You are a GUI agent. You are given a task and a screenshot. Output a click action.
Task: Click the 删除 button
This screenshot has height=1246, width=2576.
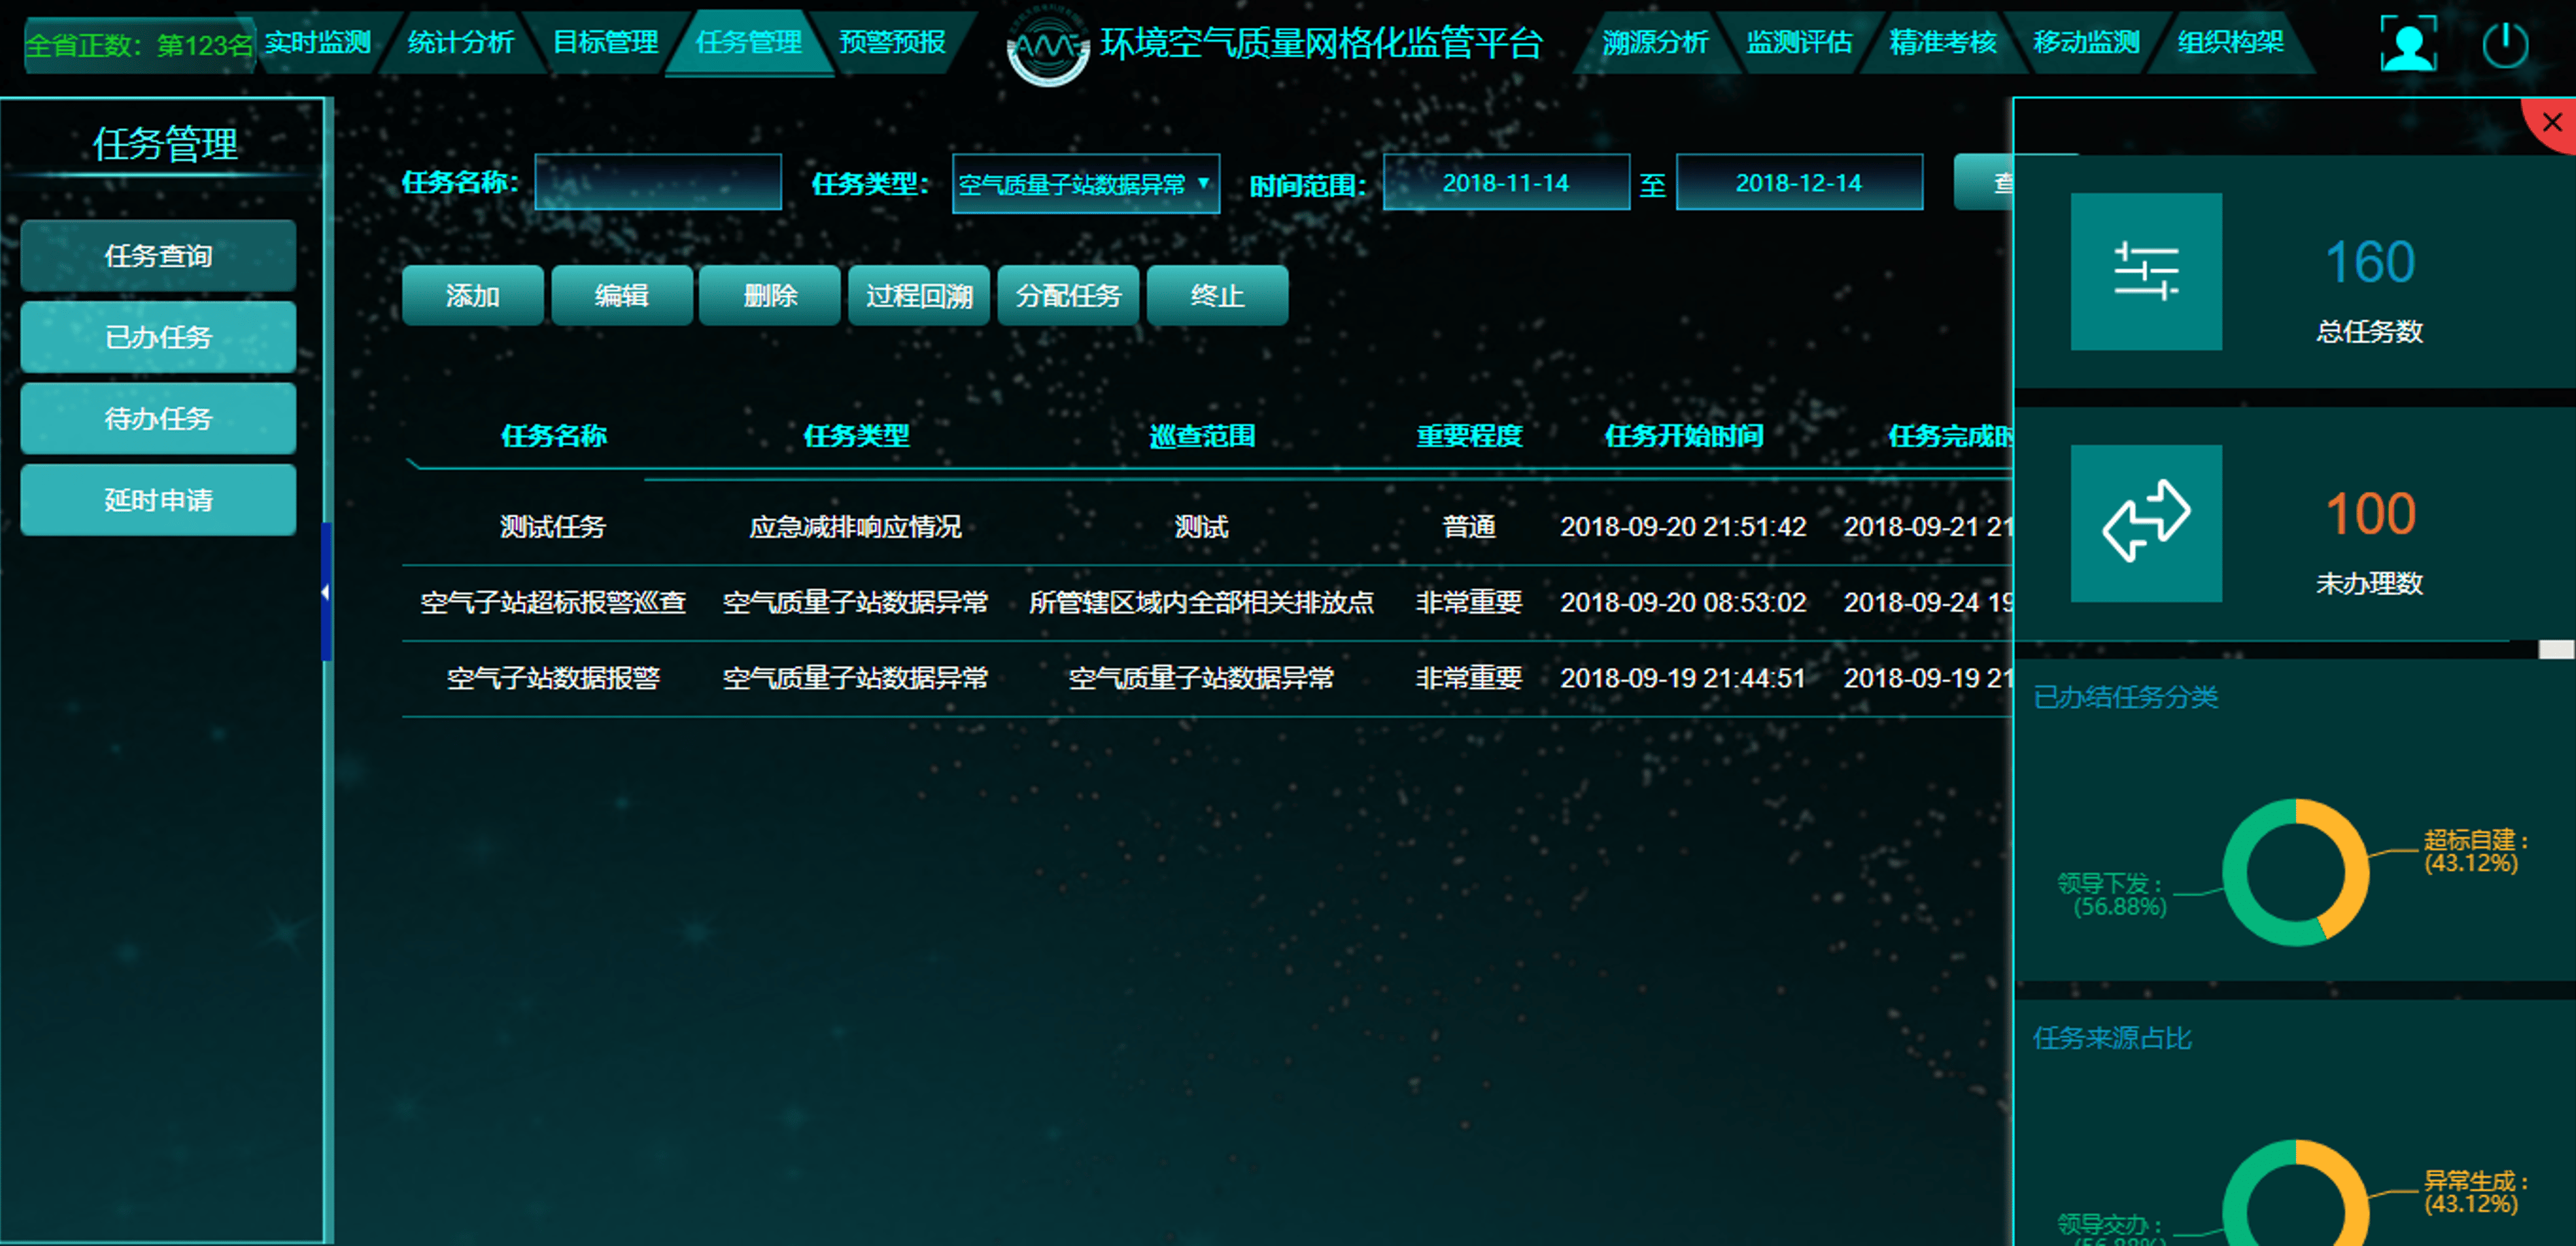[769, 296]
